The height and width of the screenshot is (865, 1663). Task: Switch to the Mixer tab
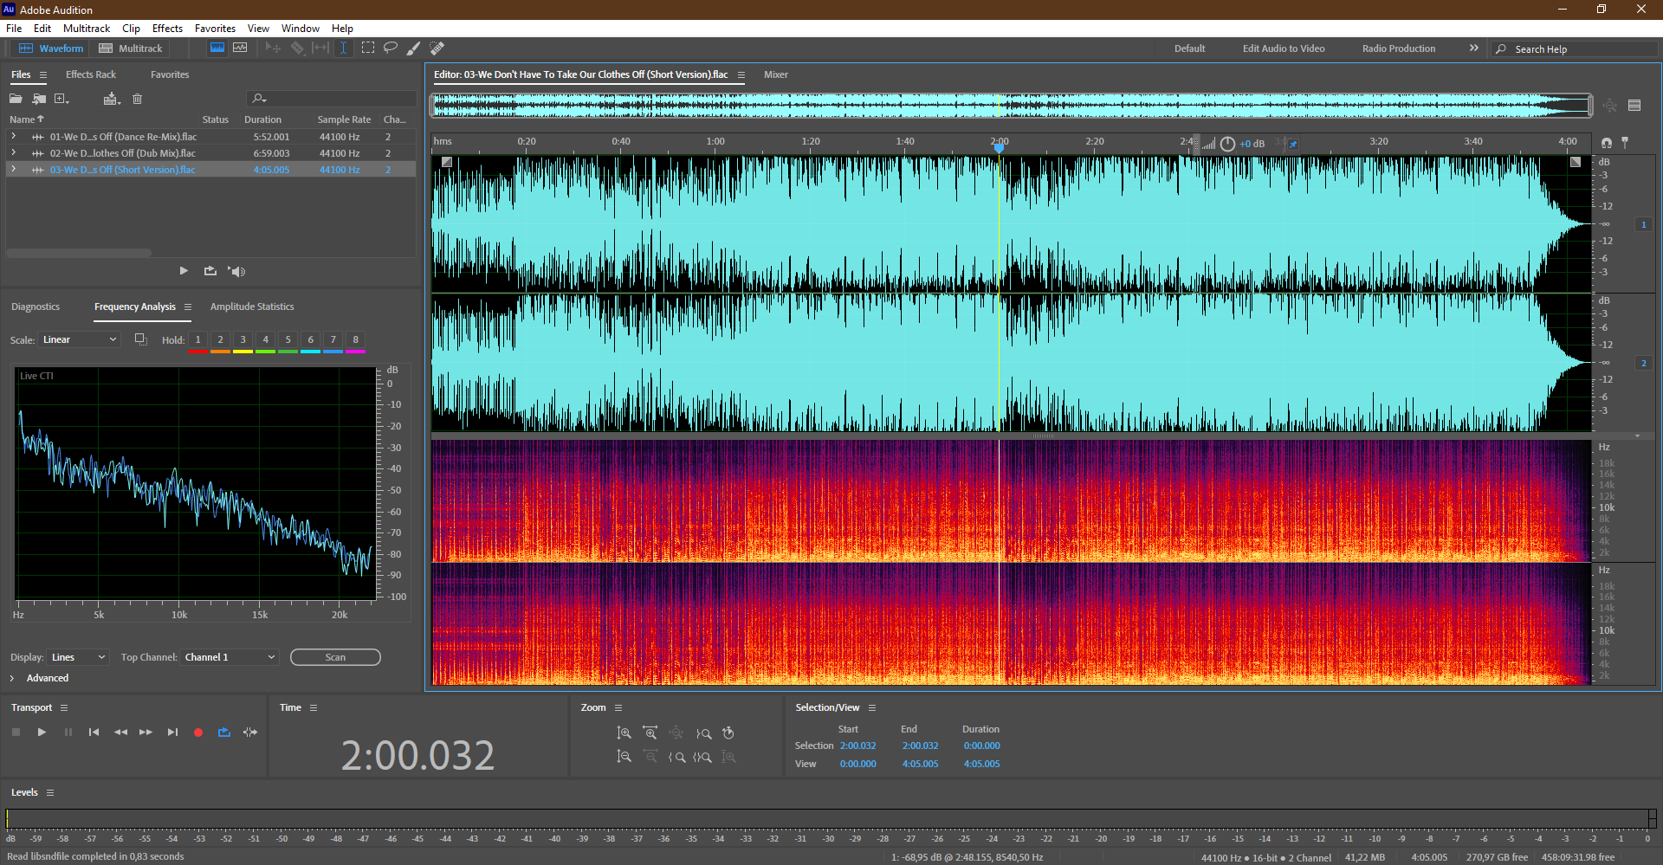click(776, 74)
